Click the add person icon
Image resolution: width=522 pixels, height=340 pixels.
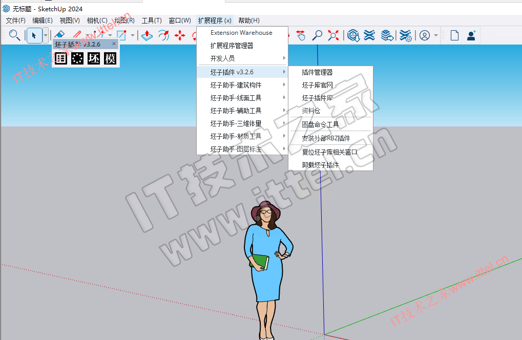click(x=471, y=35)
